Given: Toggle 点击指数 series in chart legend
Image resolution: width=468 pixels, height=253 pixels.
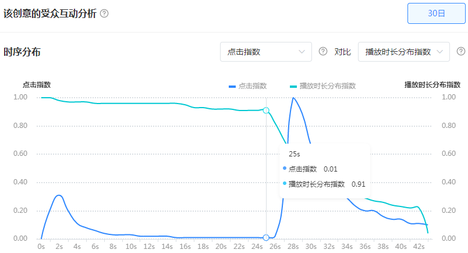Looking at the screenshot, I should pos(248,85).
